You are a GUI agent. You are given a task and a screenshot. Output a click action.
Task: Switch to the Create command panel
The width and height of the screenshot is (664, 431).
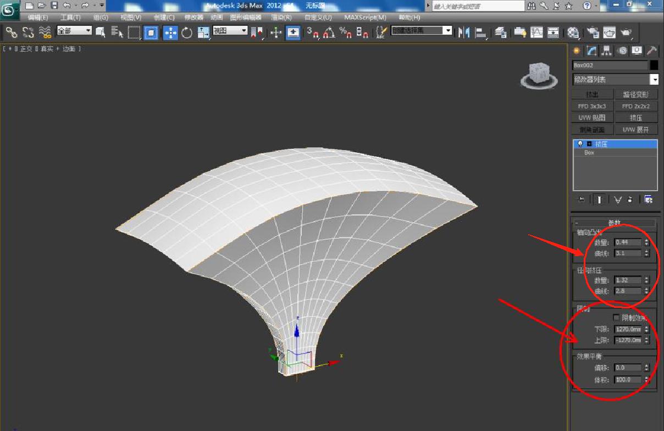tap(576, 51)
